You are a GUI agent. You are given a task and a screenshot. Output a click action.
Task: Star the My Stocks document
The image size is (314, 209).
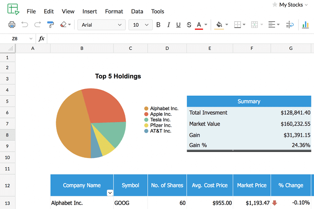pyautogui.click(x=275, y=5)
